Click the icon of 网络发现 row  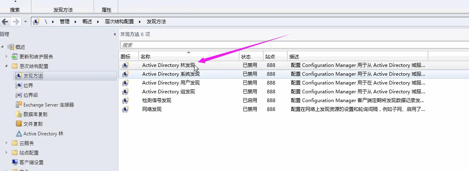pyautogui.click(x=125, y=109)
